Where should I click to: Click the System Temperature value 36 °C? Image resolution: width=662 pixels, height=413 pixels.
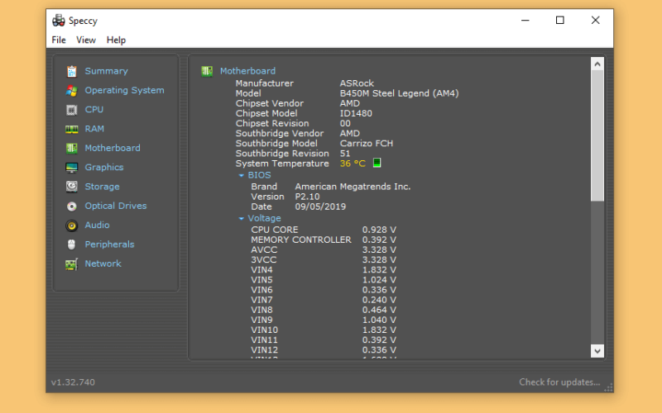353,164
